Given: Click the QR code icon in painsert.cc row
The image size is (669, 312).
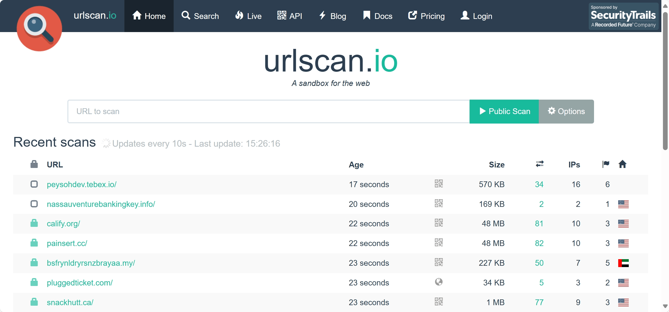Looking at the screenshot, I should (439, 242).
